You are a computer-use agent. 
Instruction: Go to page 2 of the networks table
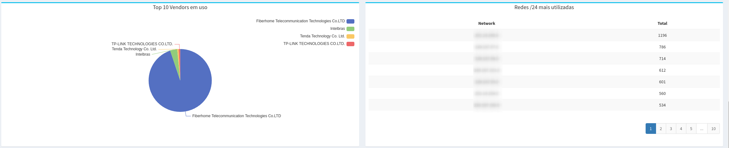pyautogui.click(x=661, y=129)
